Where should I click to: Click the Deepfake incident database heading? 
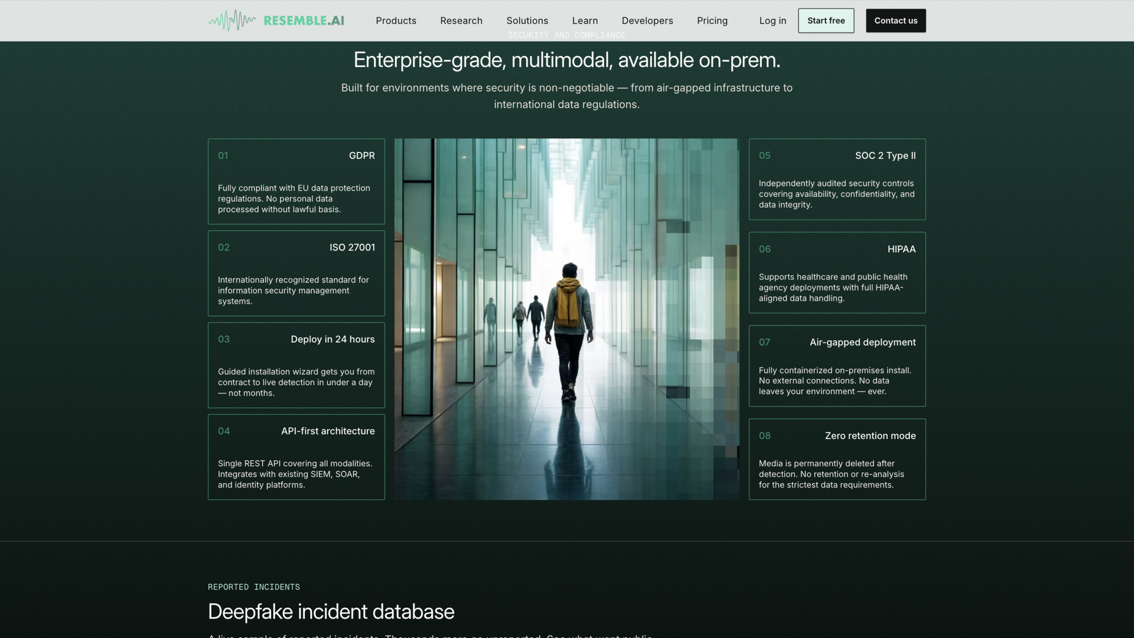click(331, 611)
